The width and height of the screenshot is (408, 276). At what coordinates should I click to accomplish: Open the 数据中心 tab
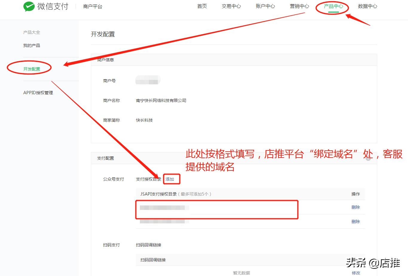pyautogui.click(x=367, y=6)
